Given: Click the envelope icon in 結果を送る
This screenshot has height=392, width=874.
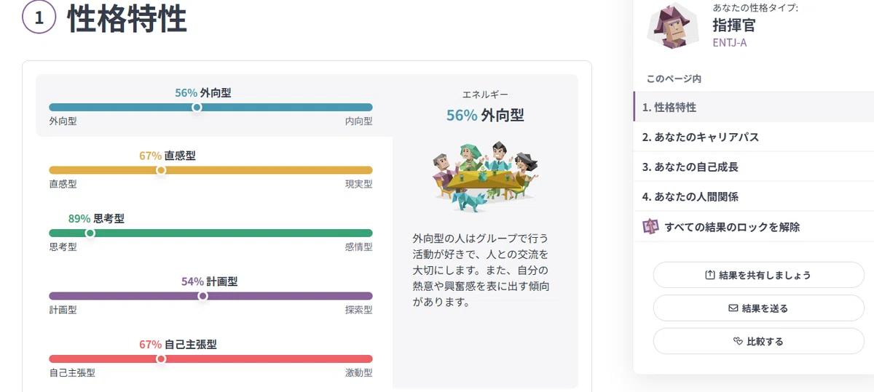Looking at the screenshot, I should (x=733, y=308).
